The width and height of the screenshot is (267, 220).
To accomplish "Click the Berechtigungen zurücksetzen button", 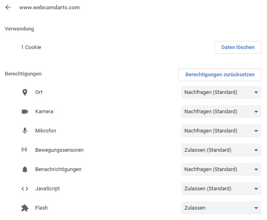I will pyautogui.click(x=220, y=75).
